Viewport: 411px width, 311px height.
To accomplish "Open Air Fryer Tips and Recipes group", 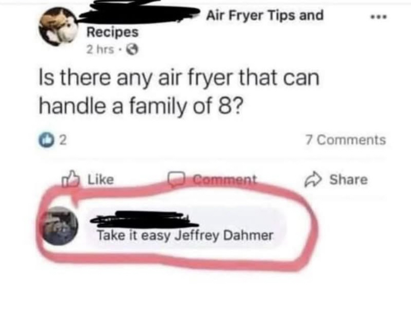I will [265, 15].
